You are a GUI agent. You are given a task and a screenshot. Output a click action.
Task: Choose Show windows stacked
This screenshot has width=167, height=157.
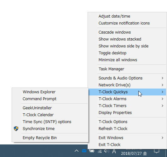click(x=127, y=39)
